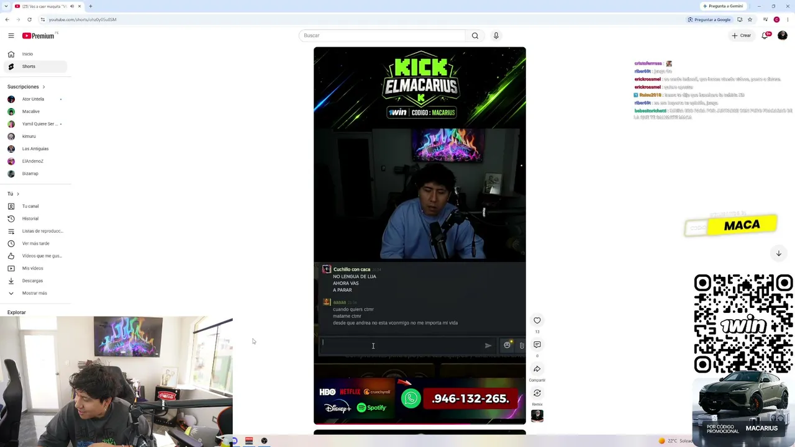Open the Chrome profile avatar

coord(776,19)
